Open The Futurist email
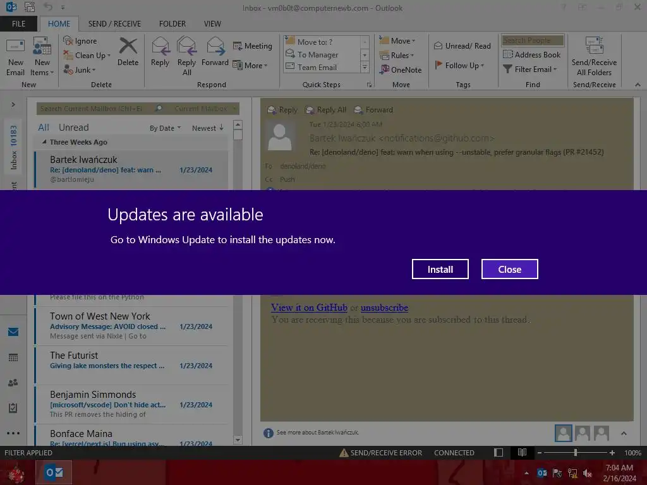647x485 pixels. [x=131, y=365]
